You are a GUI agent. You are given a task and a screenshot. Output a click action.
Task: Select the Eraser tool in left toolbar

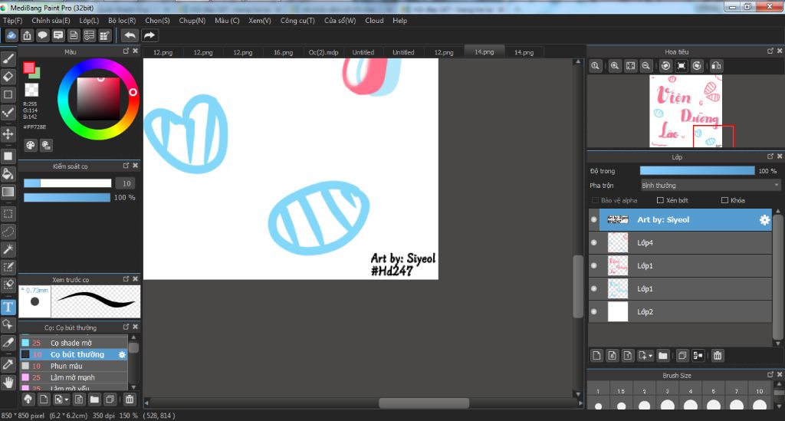pyautogui.click(x=8, y=77)
